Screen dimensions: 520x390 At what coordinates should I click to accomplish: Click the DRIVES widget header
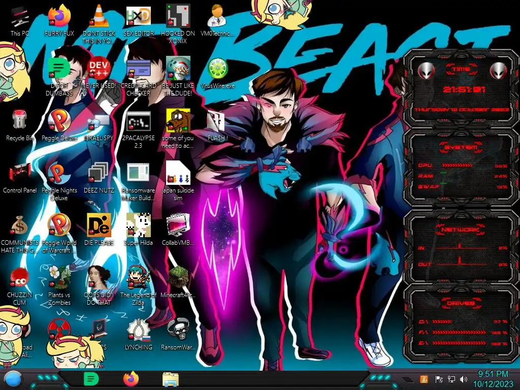(x=461, y=303)
